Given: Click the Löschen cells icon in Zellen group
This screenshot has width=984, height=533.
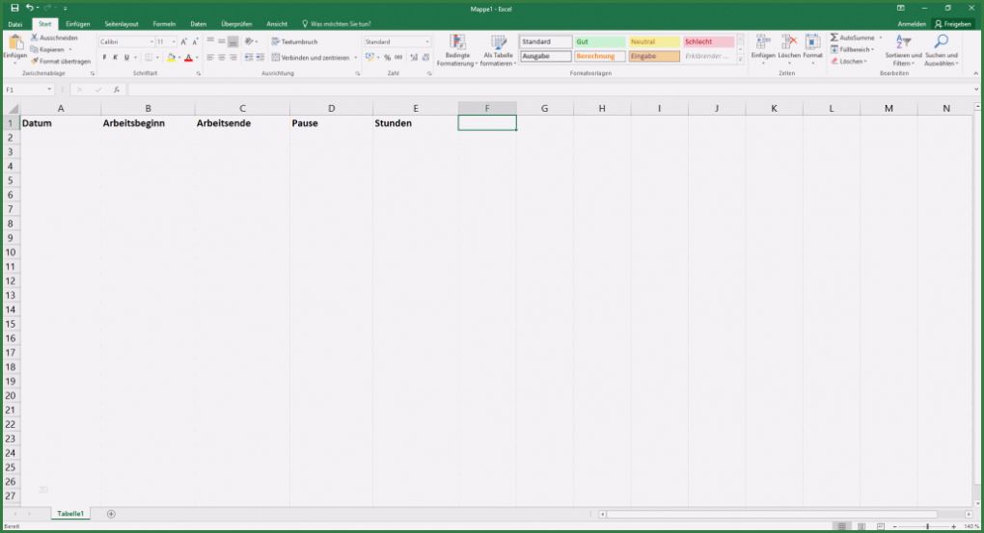Looking at the screenshot, I should (x=789, y=42).
